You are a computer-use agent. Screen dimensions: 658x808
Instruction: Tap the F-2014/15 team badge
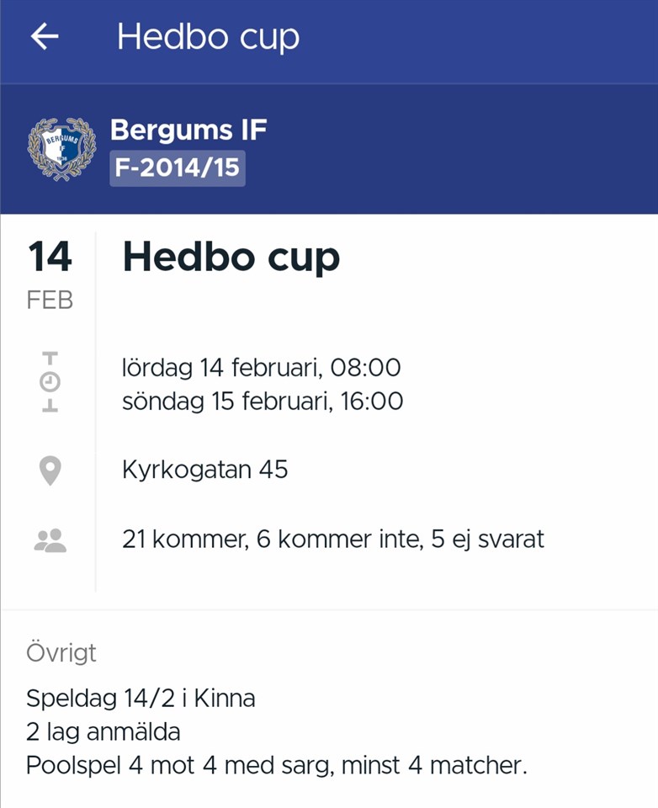(178, 167)
